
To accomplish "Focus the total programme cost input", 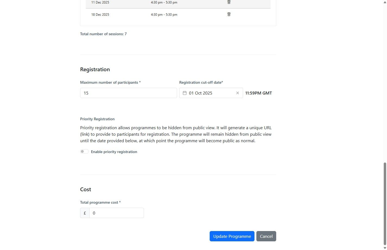I will tap(117, 213).
